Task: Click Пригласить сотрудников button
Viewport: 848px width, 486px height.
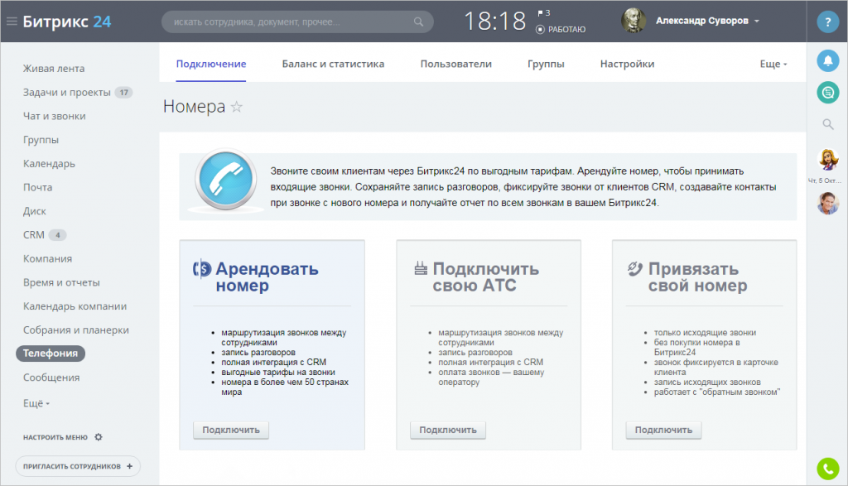Action: [x=78, y=466]
